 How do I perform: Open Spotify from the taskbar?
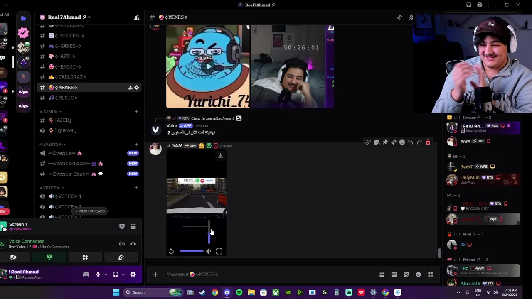tap(239, 292)
